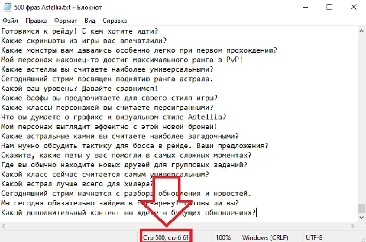Maximize the Notepad window
Viewport: 366px width, 242px height.
click(x=329, y=7)
